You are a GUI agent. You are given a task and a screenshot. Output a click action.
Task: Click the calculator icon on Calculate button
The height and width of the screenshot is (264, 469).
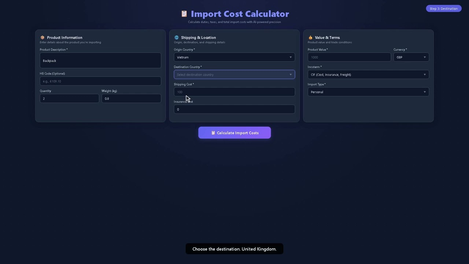coord(213,133)
